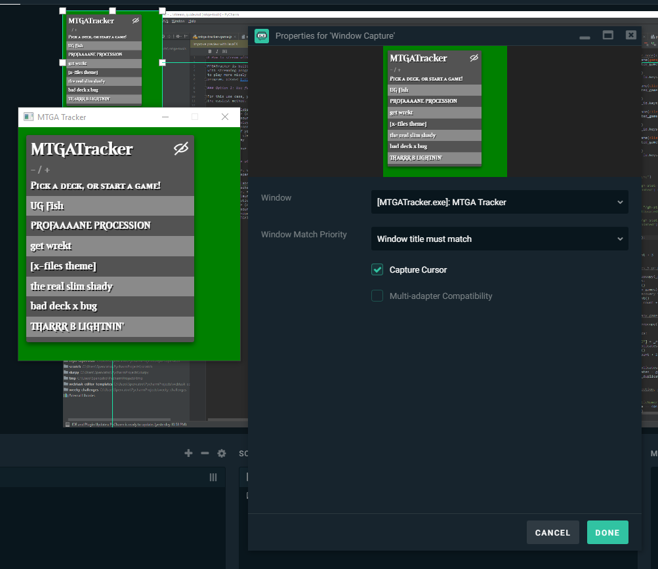Close the MTGA Tracker window
This screenshot has width=658, height=569.
225,117
